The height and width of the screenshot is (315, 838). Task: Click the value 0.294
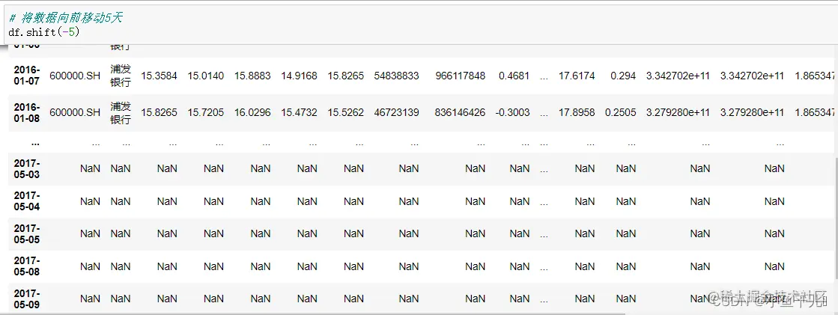623,76
